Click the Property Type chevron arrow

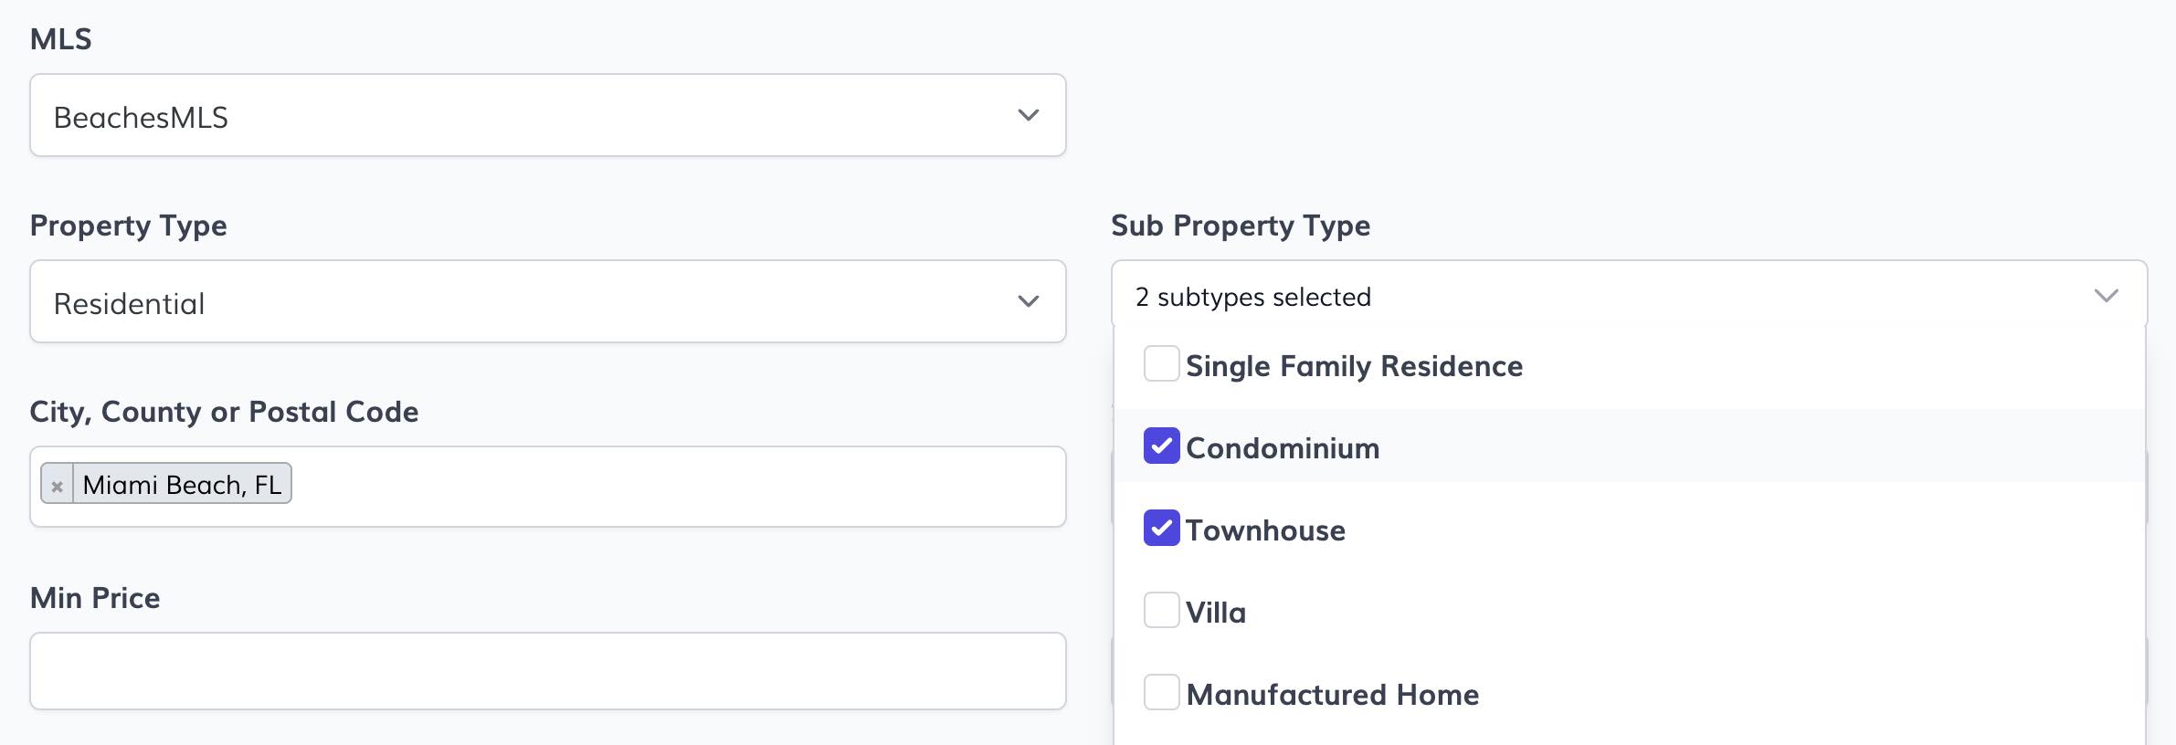[x=1028, y=302]
